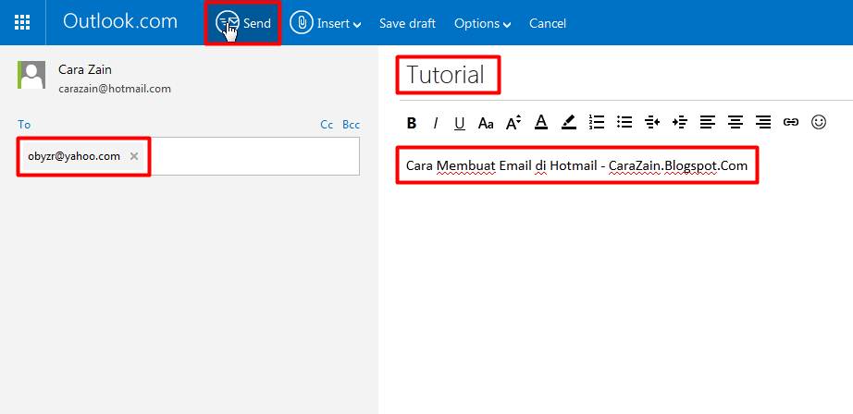Expand the Options menu
The width and height of the screenshot is (853, 414).
pos(483,23)
